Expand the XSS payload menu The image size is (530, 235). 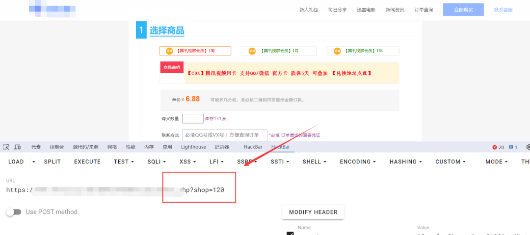pos(188,161)
